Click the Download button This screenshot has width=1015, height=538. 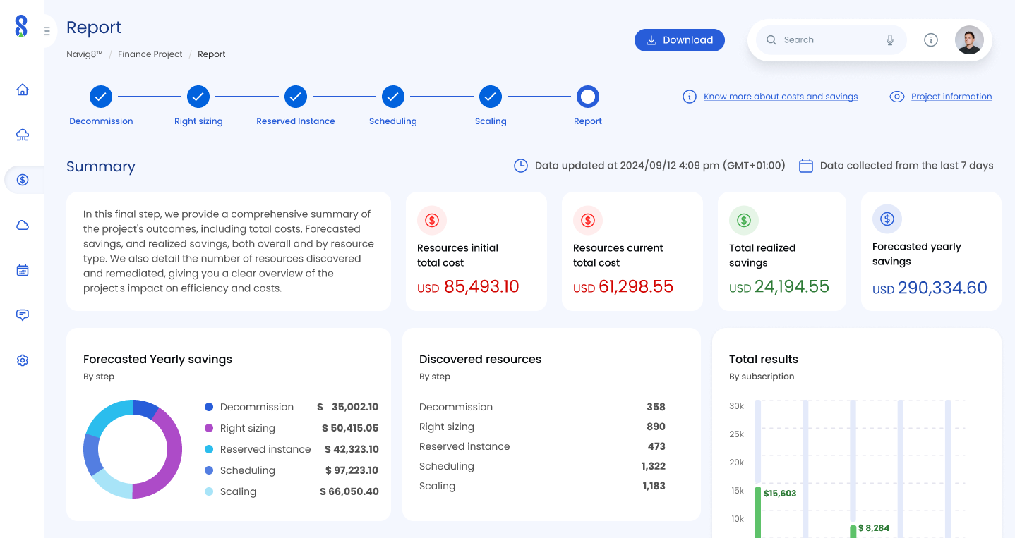point(679,40)
